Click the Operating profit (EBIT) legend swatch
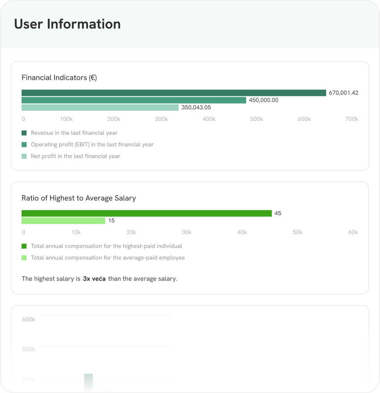Image resolution: width=380 pixels, height=393 pixels. (x=24, y=145)
